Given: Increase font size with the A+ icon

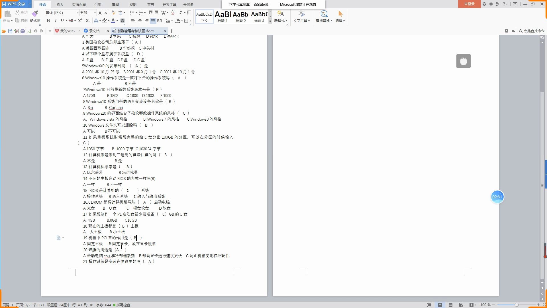Looking at the screenshot, I should pos(100,13).
